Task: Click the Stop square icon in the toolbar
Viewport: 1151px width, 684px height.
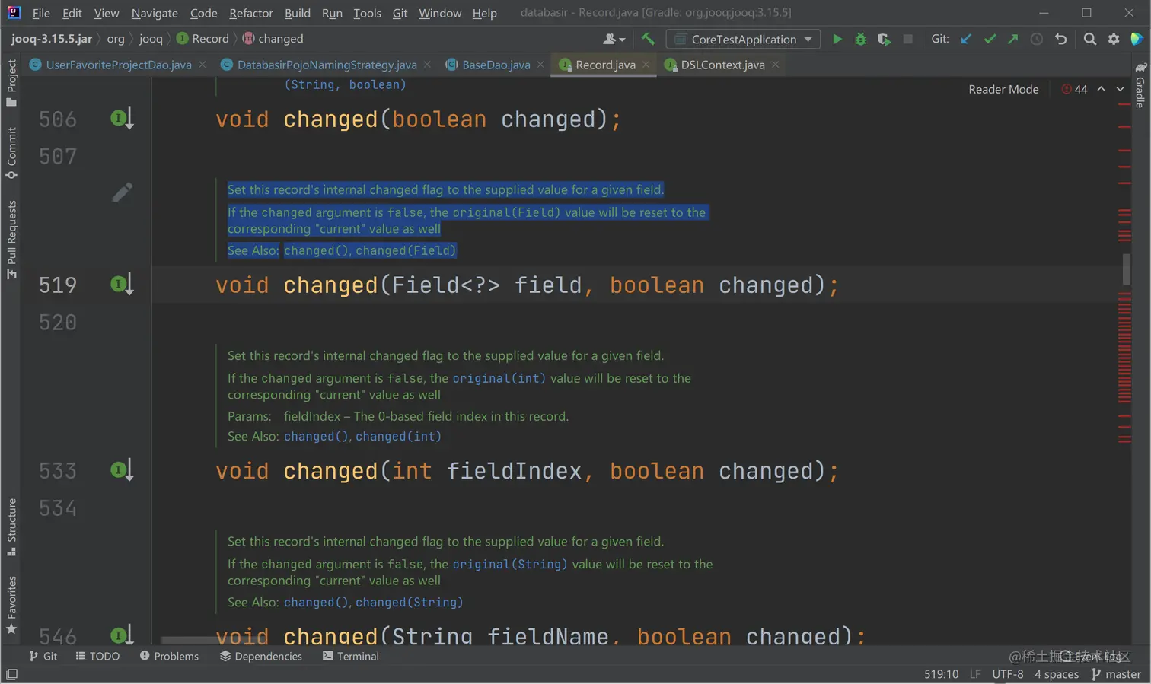Action: point(907,39)
